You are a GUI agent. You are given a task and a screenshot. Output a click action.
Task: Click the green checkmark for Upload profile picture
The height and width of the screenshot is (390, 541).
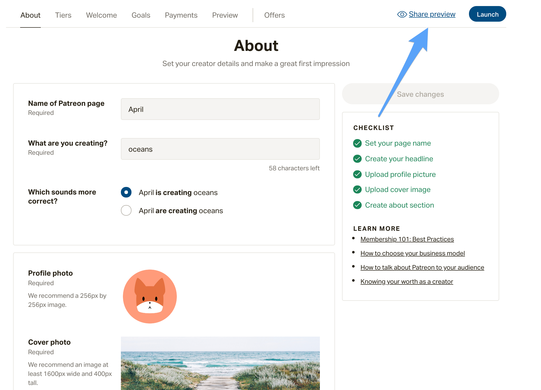click(x=357, y=174)
